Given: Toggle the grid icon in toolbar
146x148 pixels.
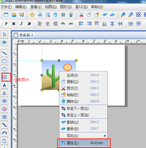Looking at the screenshot, I should click(x=63, y=15).
